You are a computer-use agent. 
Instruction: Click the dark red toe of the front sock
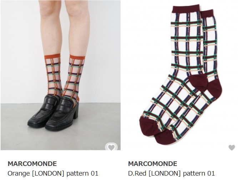click(x=148, y=126)
